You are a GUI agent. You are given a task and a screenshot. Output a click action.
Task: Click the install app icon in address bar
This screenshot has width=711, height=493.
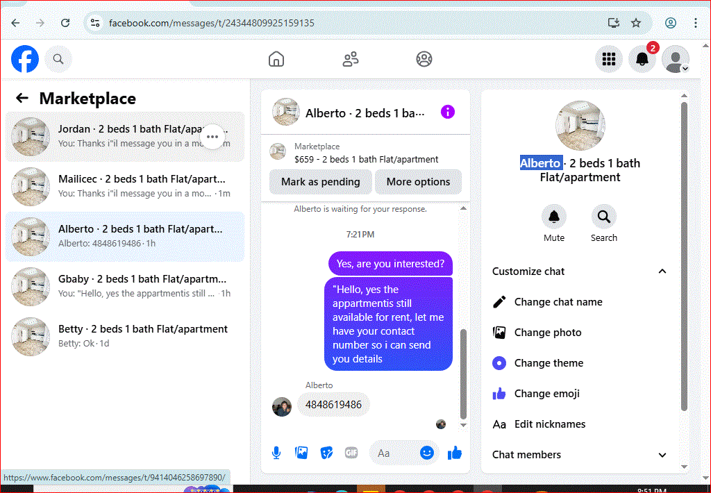613,23
